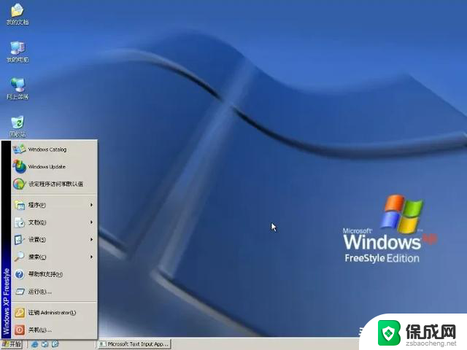Image resolution: width=467 pixels, height=350 pixels.
Task: Open 设定程序访问和默认值 menu entry
Action: pos(54,184)
